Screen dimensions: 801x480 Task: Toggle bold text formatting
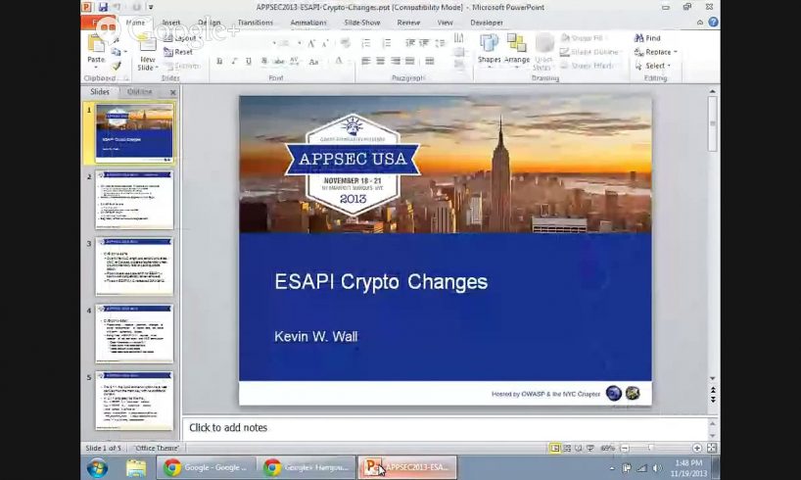(x=219, y=61)
